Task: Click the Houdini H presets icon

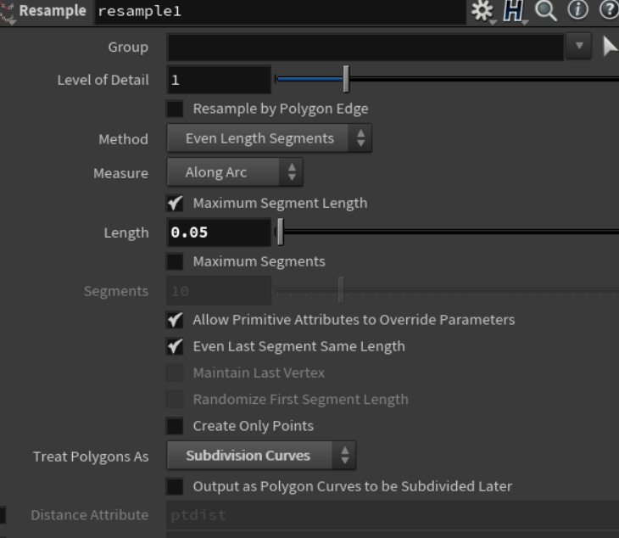Action: pyautogui.click(x=513, y=11)
